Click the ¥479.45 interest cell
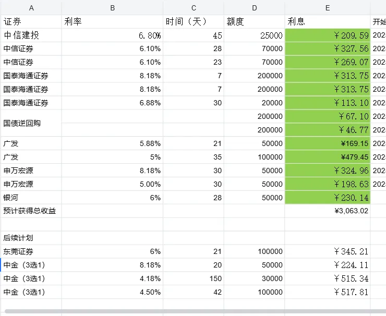This screenshot has height=316, width=386. [x=328, y=157]
